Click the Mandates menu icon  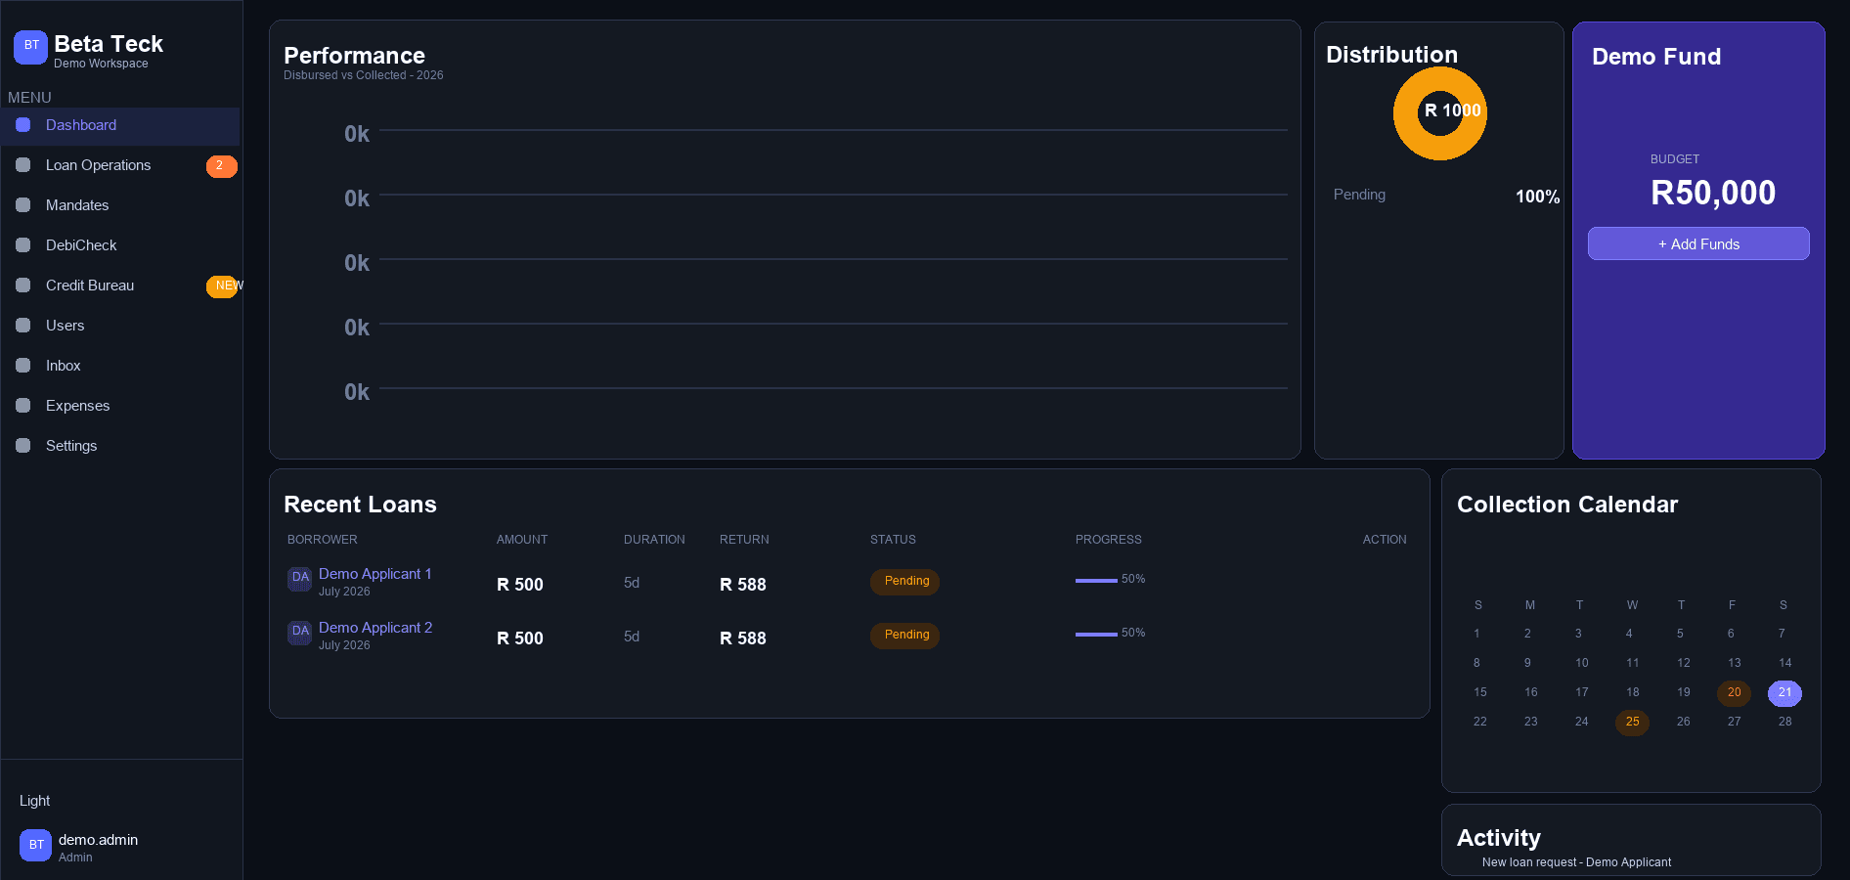23,205
